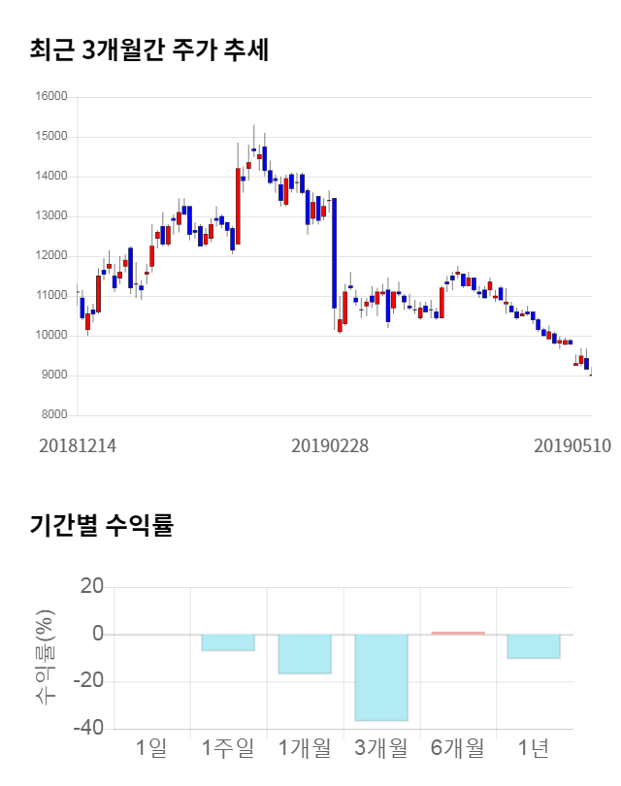The width and height of the screenshot is (621, 786).
Task: Click the '수익률(%)' vertical axis title
Action: click(46, 658)
